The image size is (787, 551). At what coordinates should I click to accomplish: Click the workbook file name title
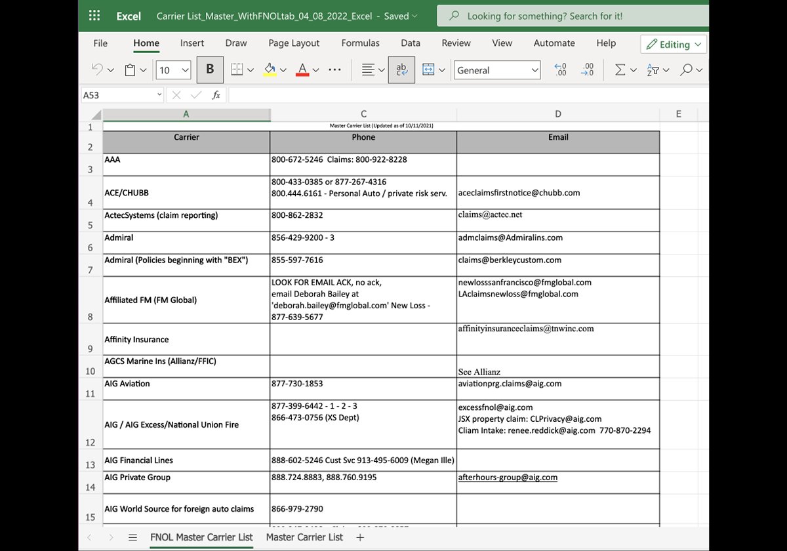pyautogui.click(x=264, y=16)
